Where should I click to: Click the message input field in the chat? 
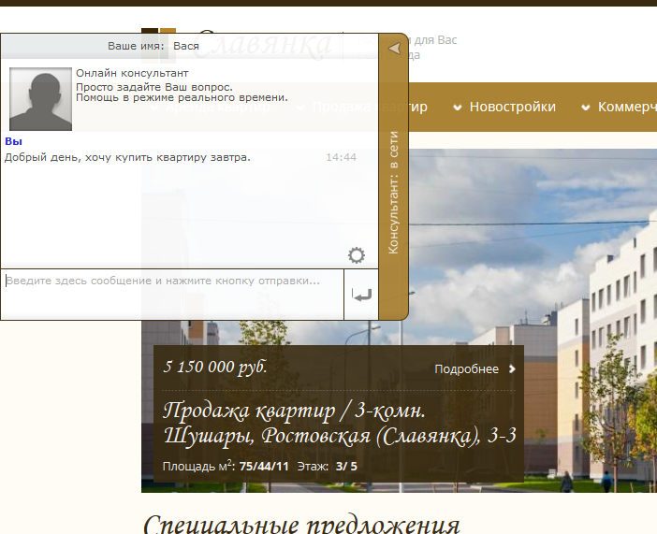tap(172, 295)
